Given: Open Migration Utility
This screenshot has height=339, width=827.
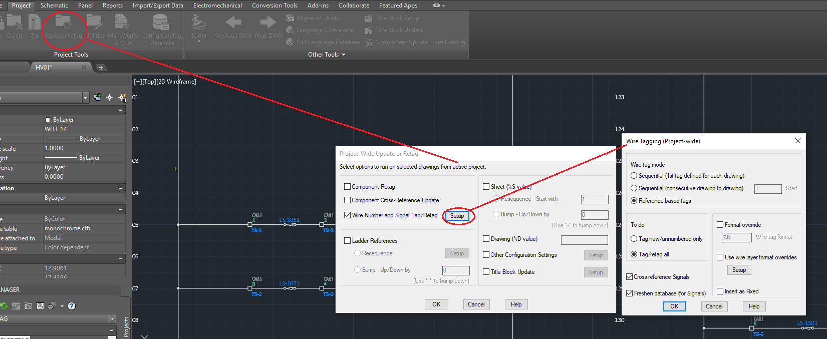Looking at the screenshot, I should coord(313,18).
